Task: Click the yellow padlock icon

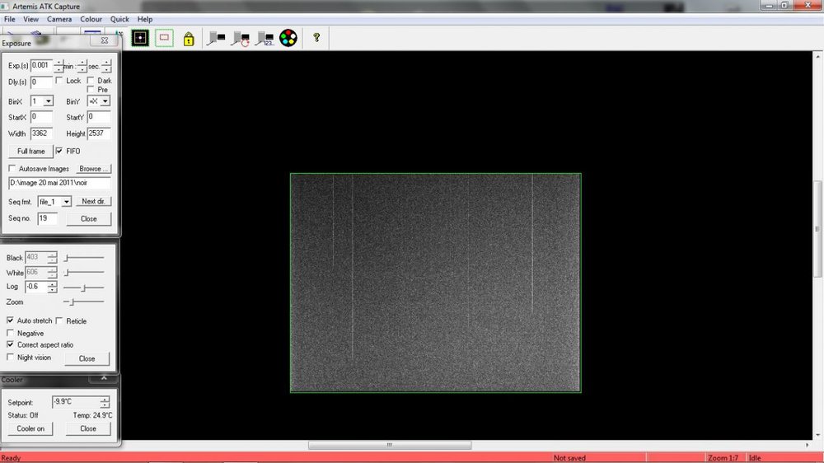Action: coord(189,39)
